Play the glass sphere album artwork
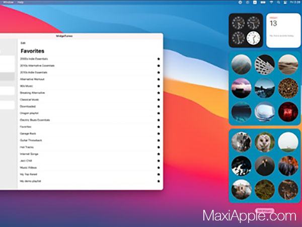 (x=265, y=112)
